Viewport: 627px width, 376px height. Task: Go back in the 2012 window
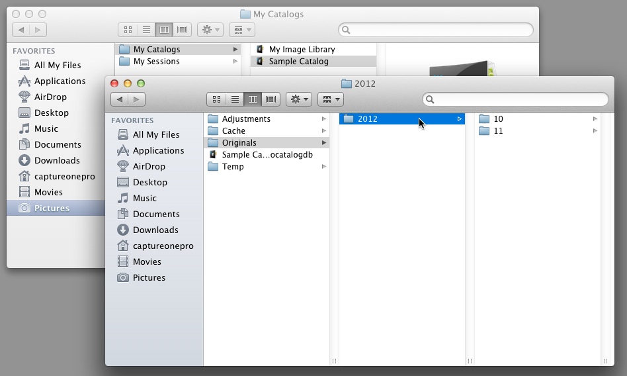pyautogui.click(x=119, y=99)
